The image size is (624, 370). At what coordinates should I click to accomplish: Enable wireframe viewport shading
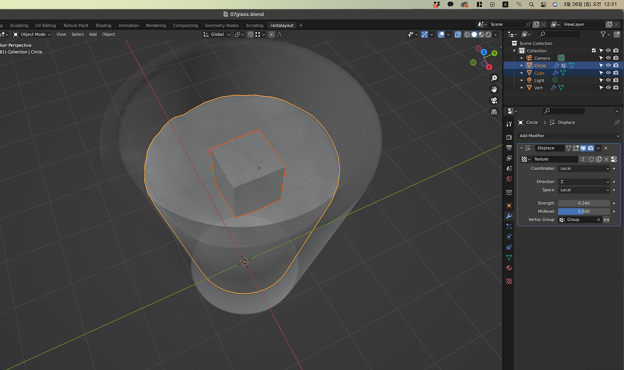tap(467, 35)
